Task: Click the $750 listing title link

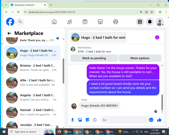Action: click(94, 52)
